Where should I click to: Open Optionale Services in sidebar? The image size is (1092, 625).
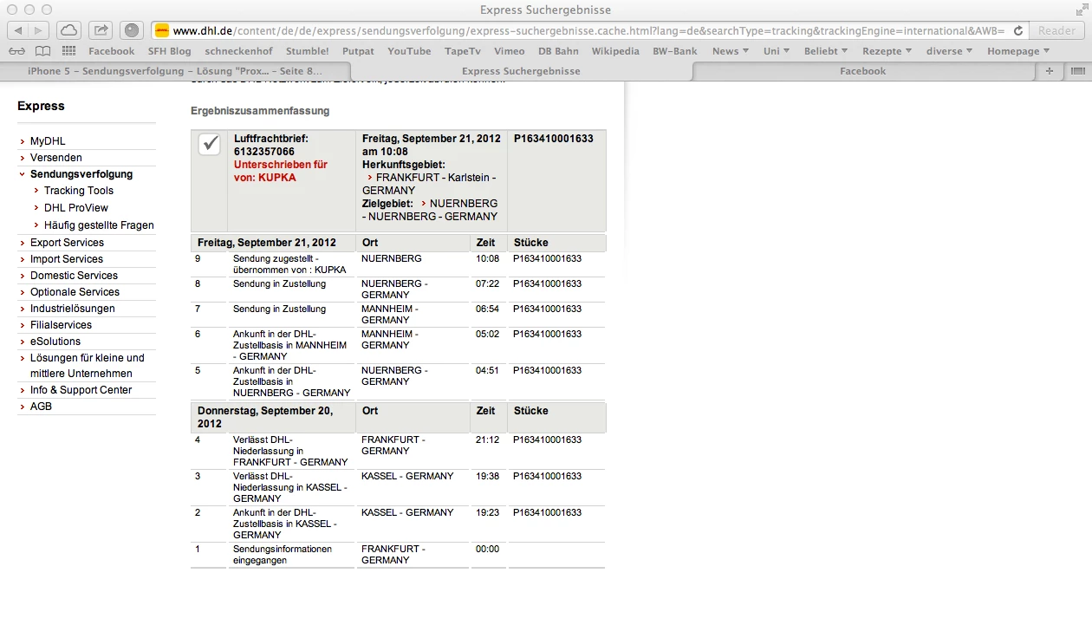click(75, 292)
